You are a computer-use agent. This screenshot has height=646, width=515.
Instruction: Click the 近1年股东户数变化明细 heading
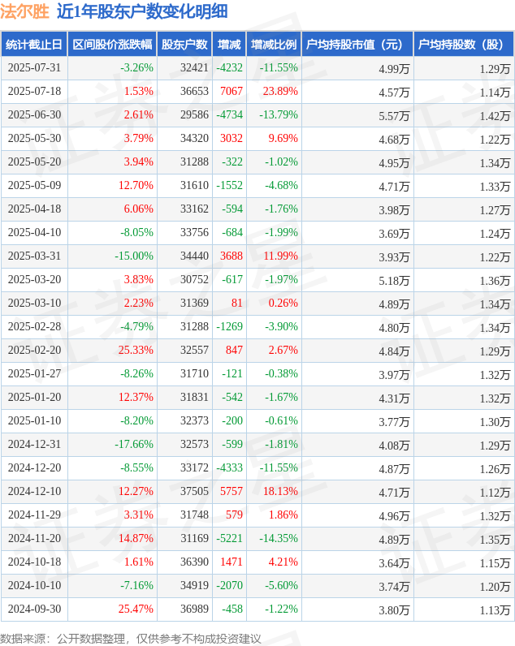pyautogui.click(x=142, y=11)
